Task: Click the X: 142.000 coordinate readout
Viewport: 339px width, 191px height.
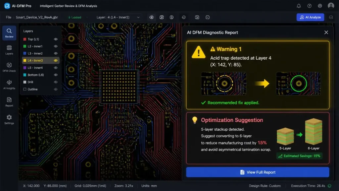Action: 31,186
